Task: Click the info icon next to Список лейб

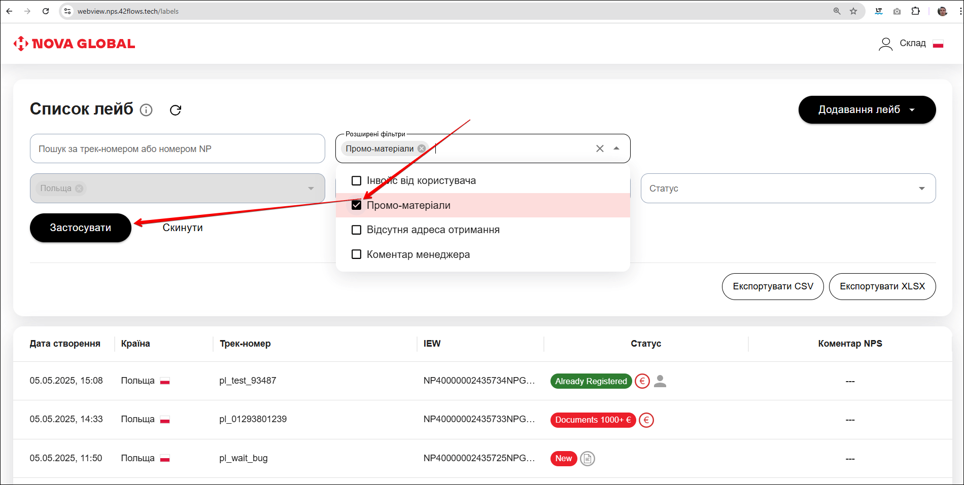Action: (x=146, y=110)
